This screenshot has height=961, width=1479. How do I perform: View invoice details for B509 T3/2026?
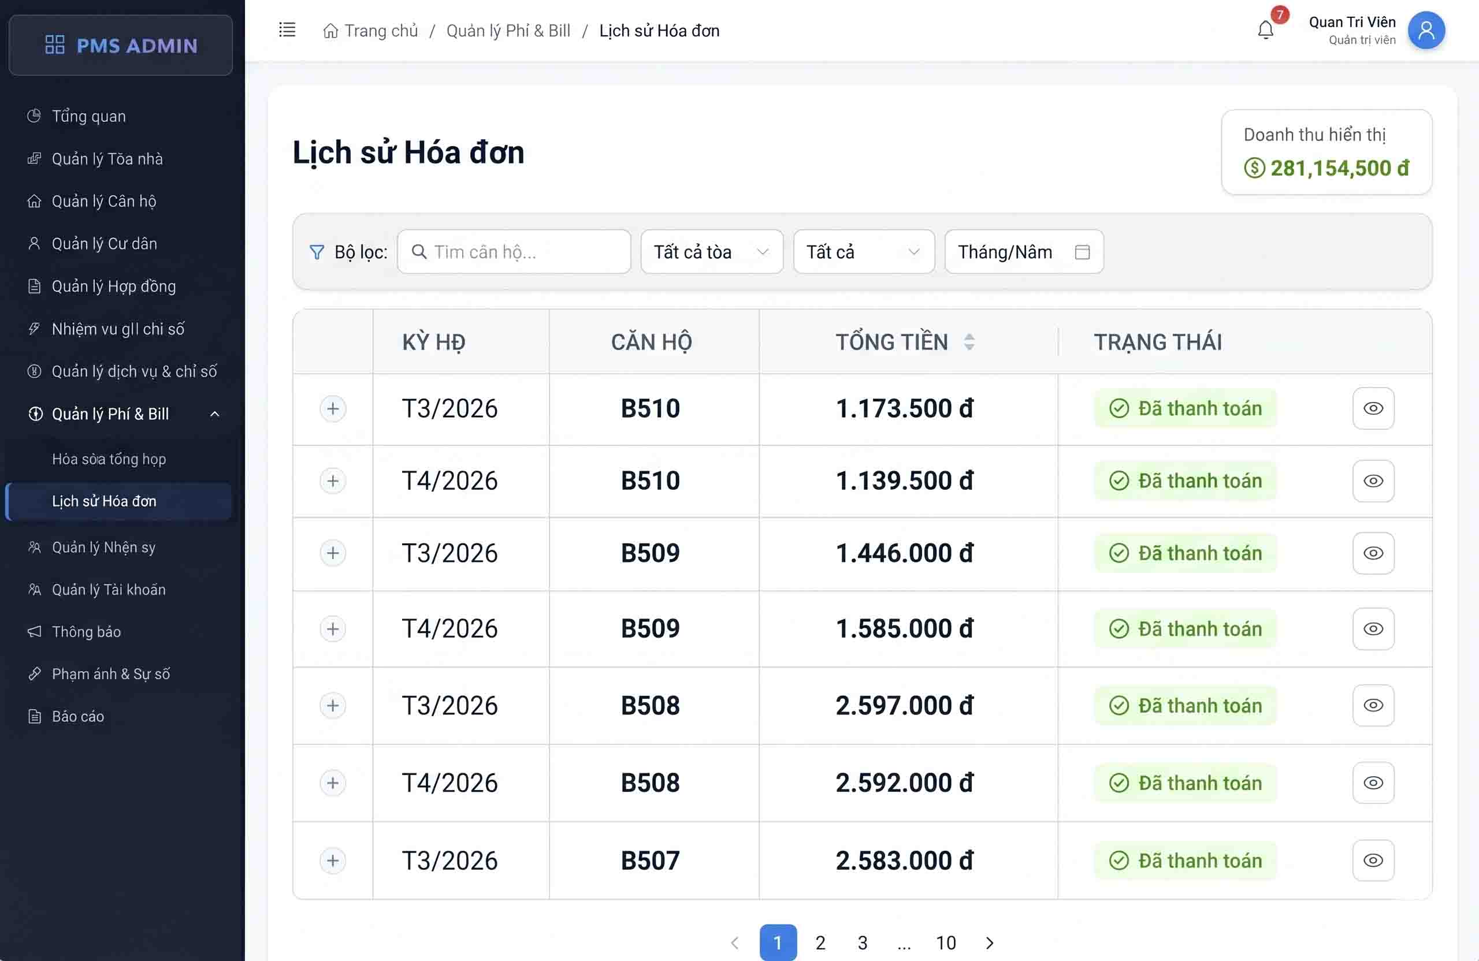point(1373,553)
